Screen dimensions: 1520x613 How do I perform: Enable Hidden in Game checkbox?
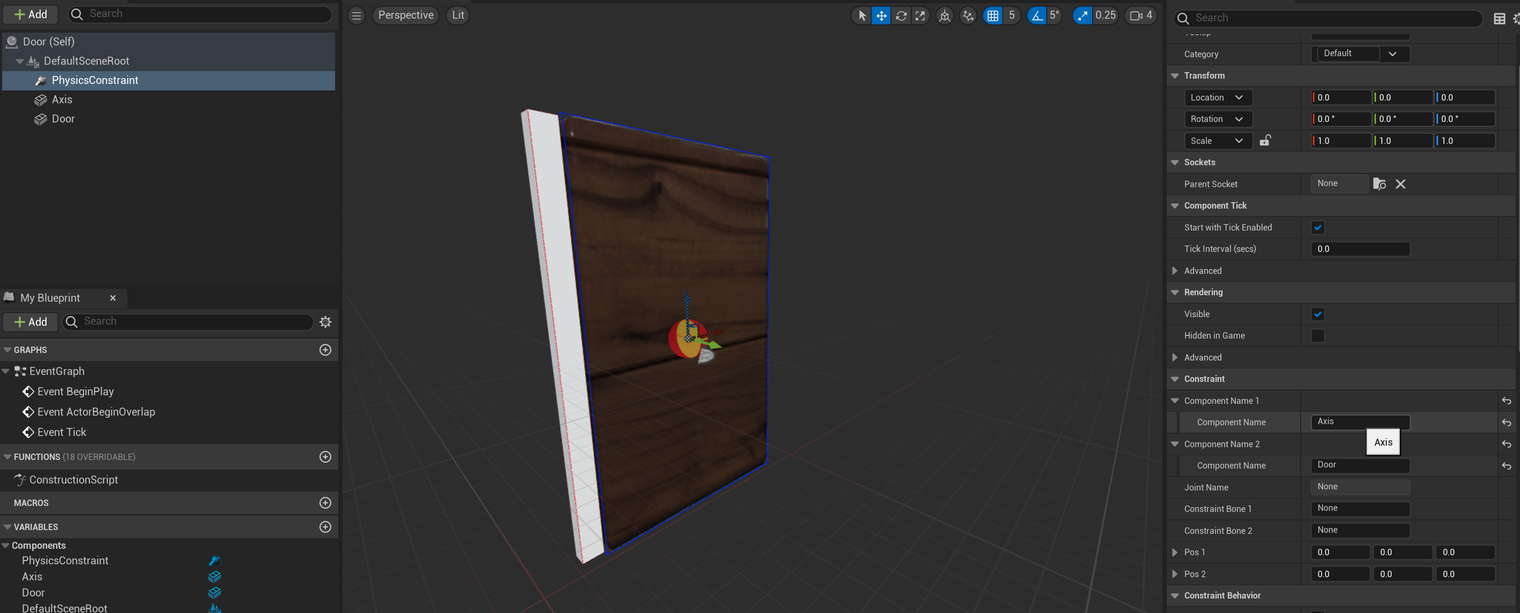1317,336
